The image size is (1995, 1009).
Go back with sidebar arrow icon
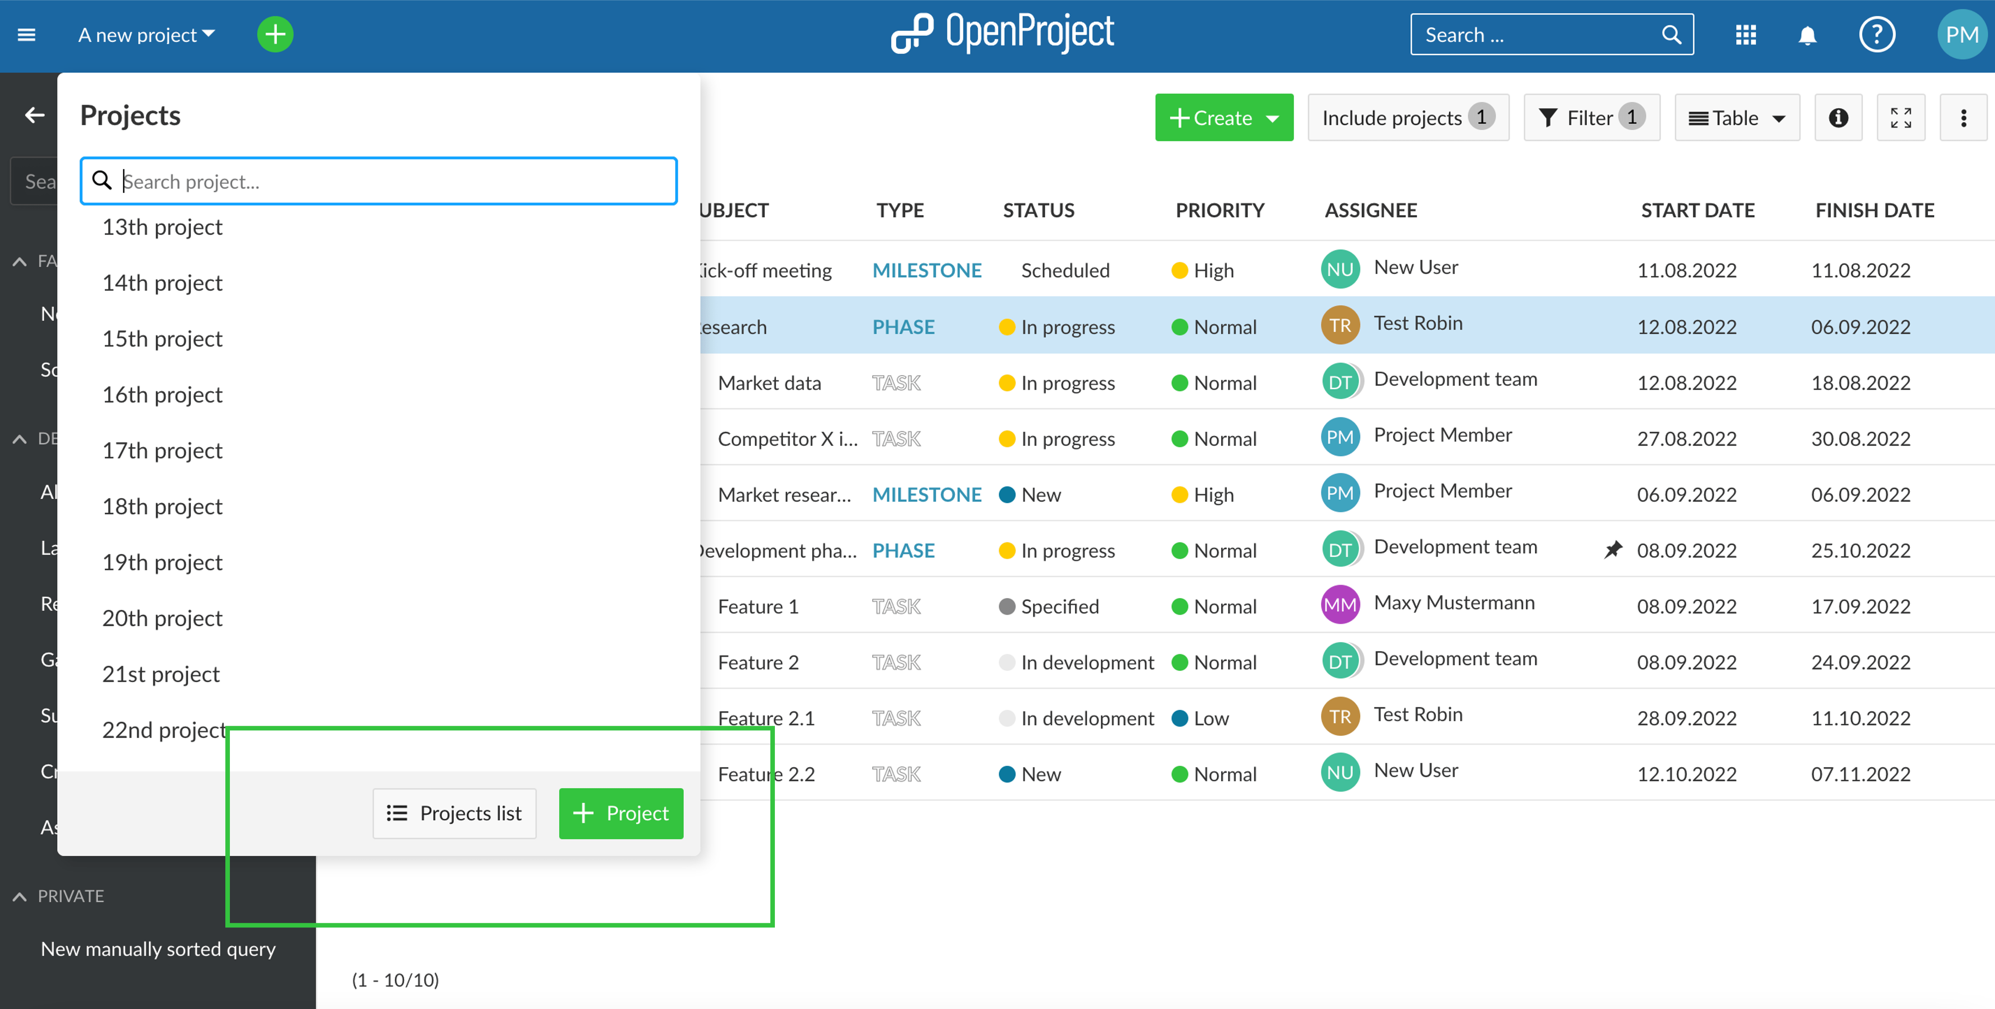[34, 115]
